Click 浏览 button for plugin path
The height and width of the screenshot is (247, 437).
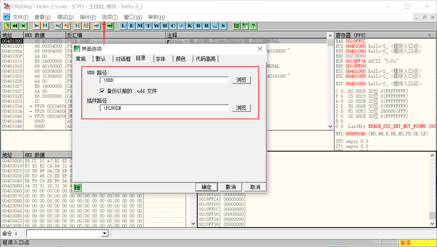[x=241, y=108]
